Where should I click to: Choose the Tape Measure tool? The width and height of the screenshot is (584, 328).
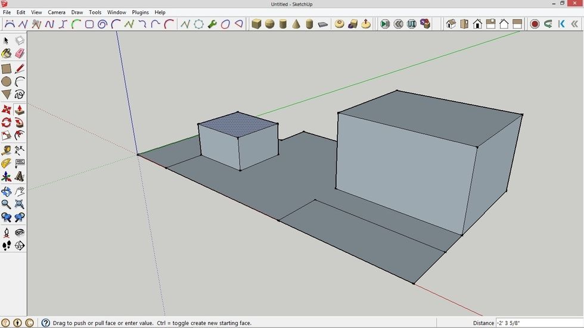pyautogui.click(x=7, y=150)
